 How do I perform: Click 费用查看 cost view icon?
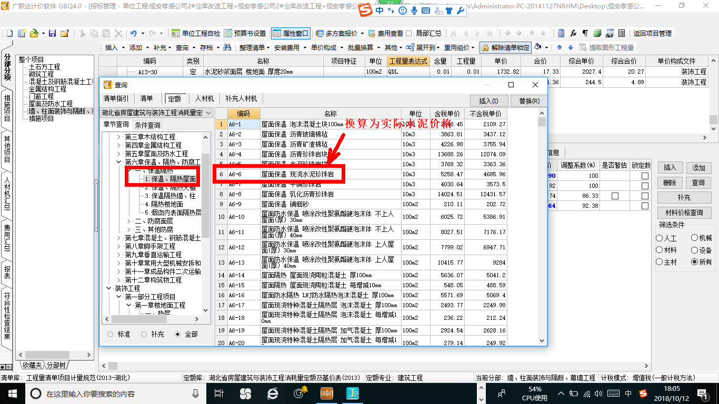tap(385, 33)
